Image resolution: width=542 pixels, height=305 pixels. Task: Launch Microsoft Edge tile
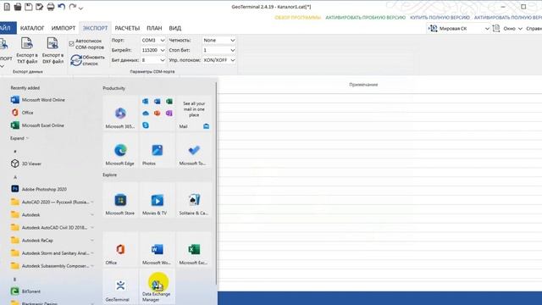click(120, 150)
